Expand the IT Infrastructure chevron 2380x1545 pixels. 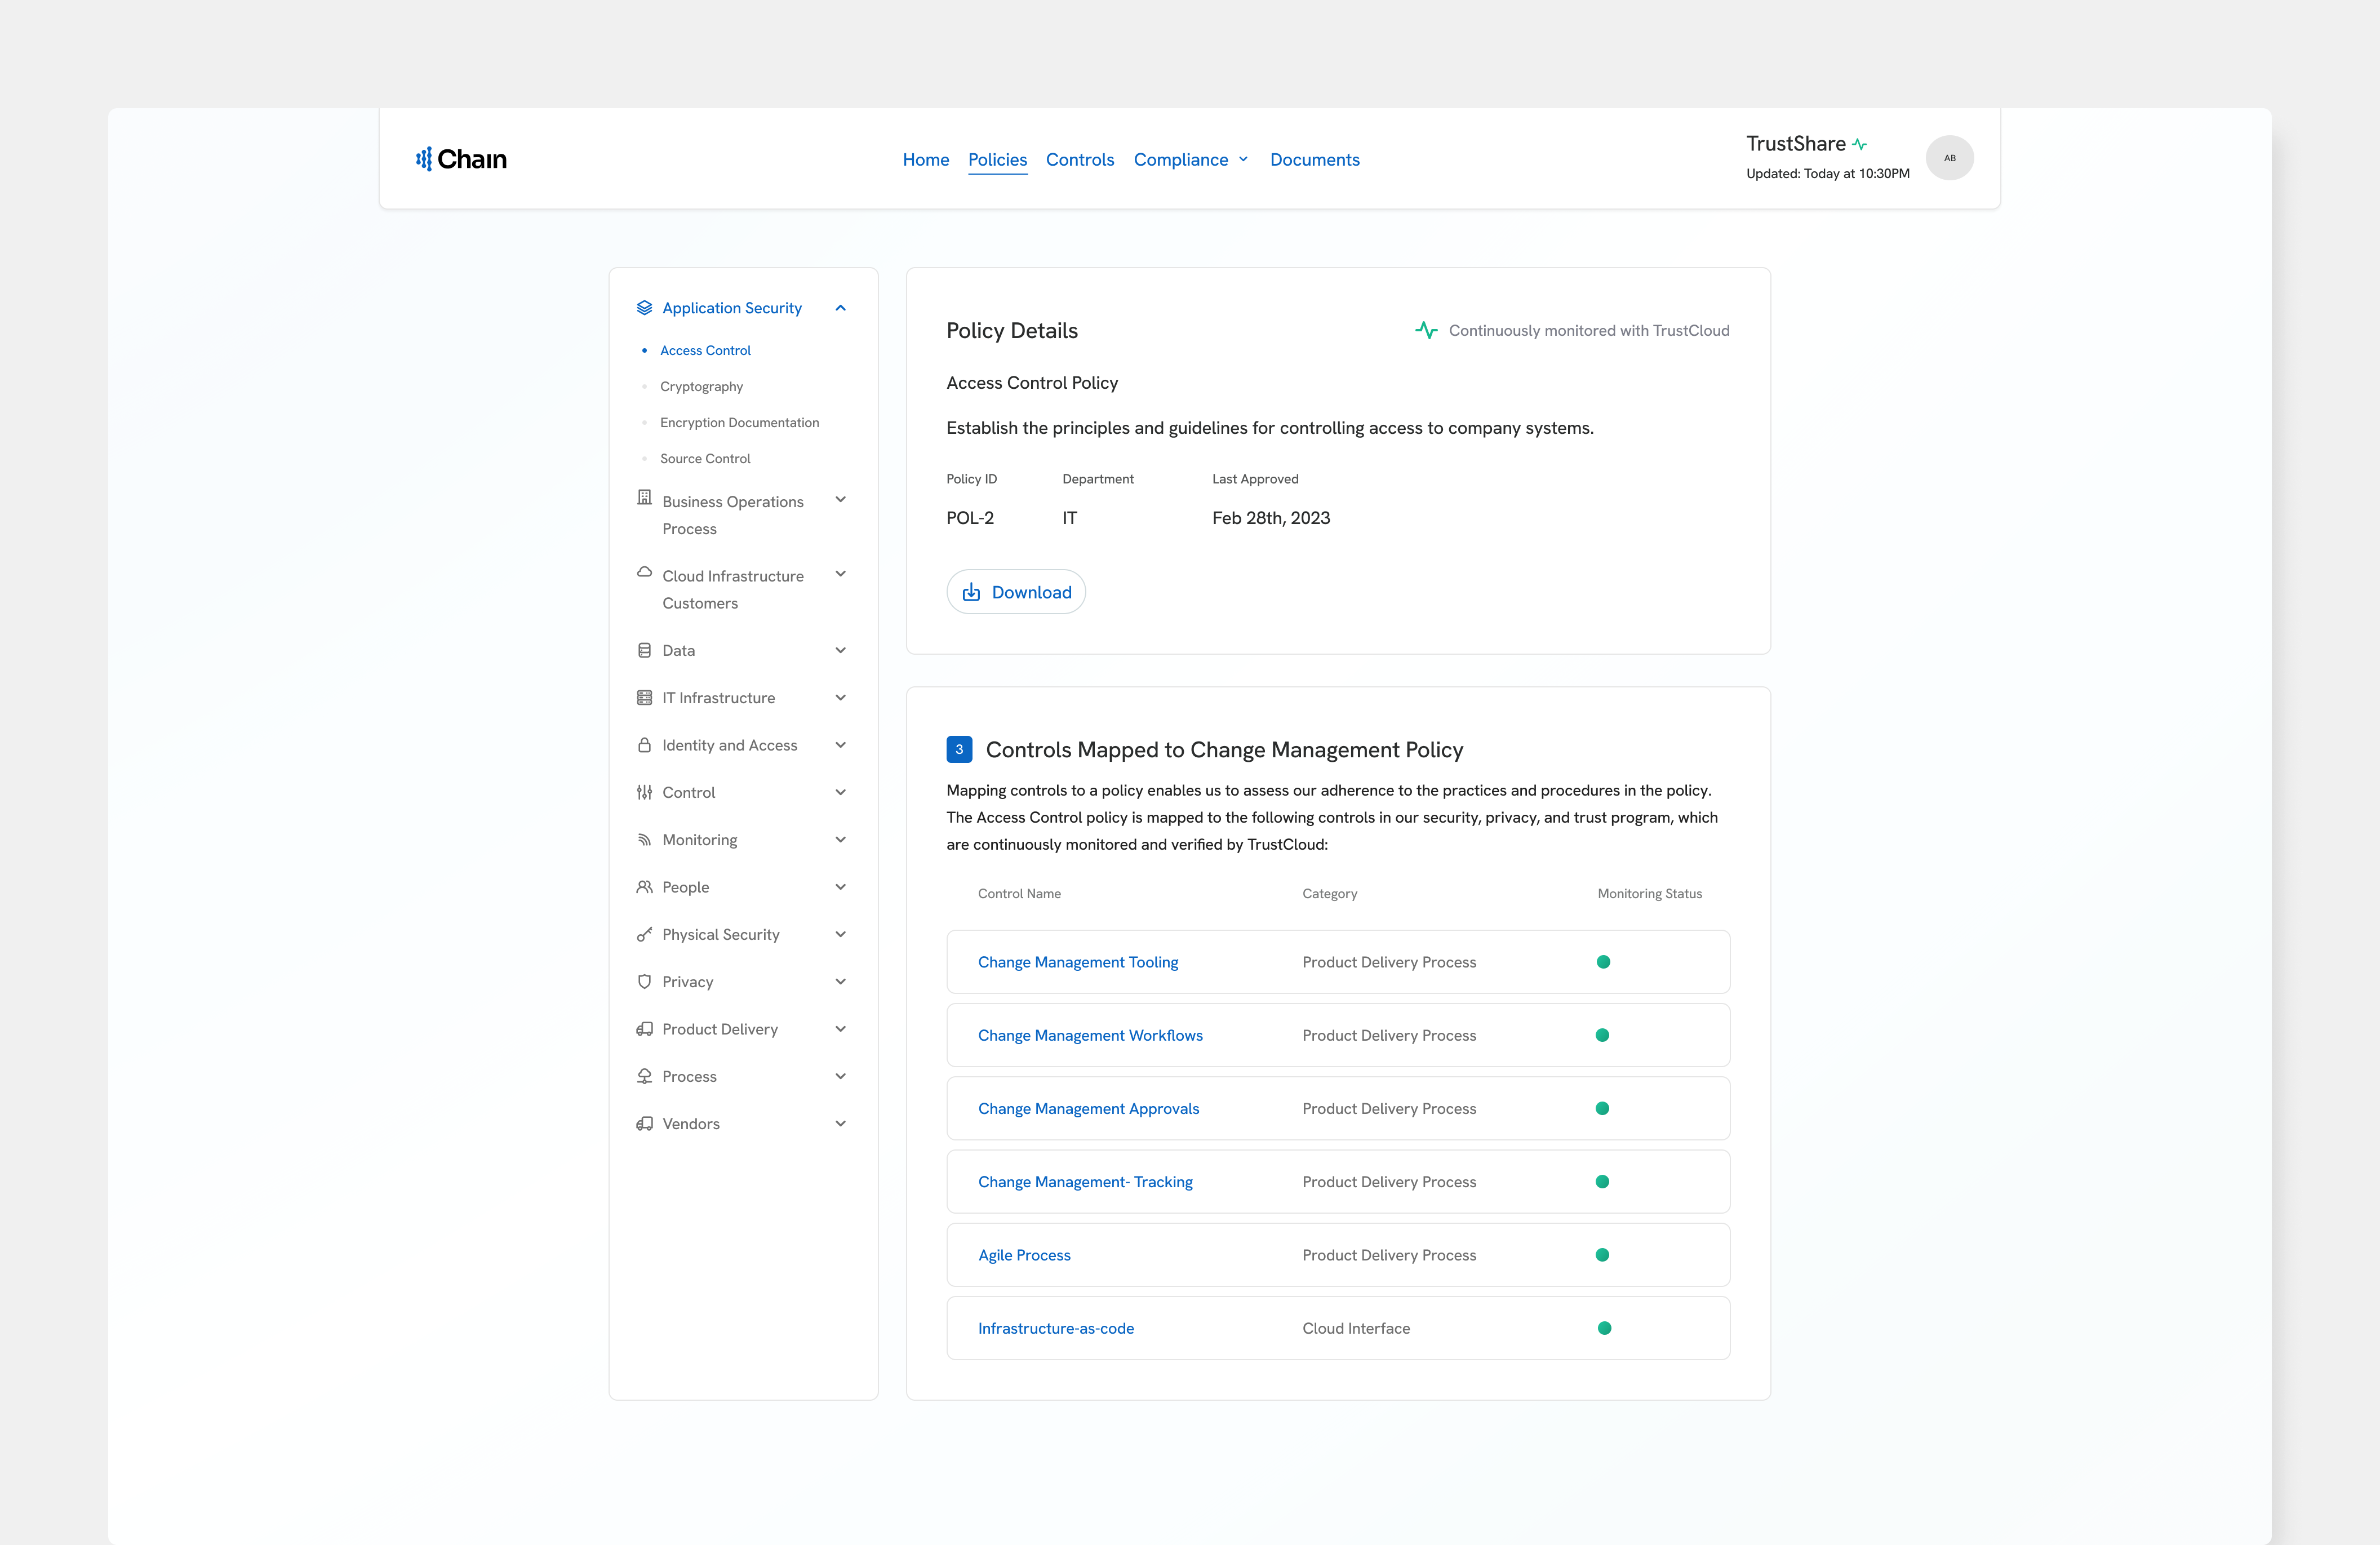(x=840, y=697)
